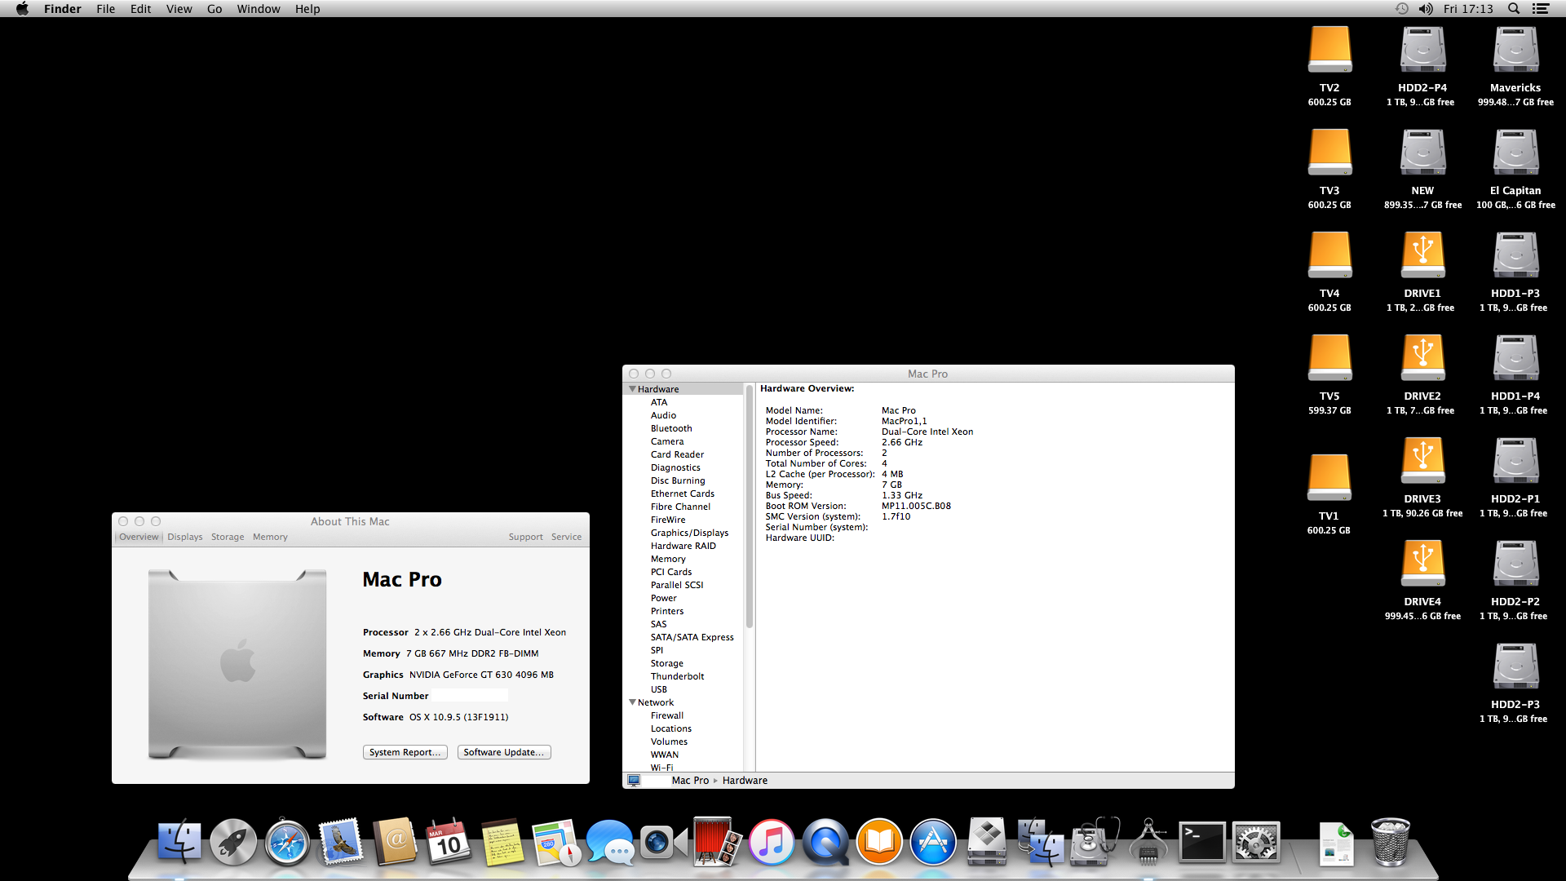Open the volume control in menu bar
Viewport: 1566px width, 881px height.
click(x=1426, y=9)
